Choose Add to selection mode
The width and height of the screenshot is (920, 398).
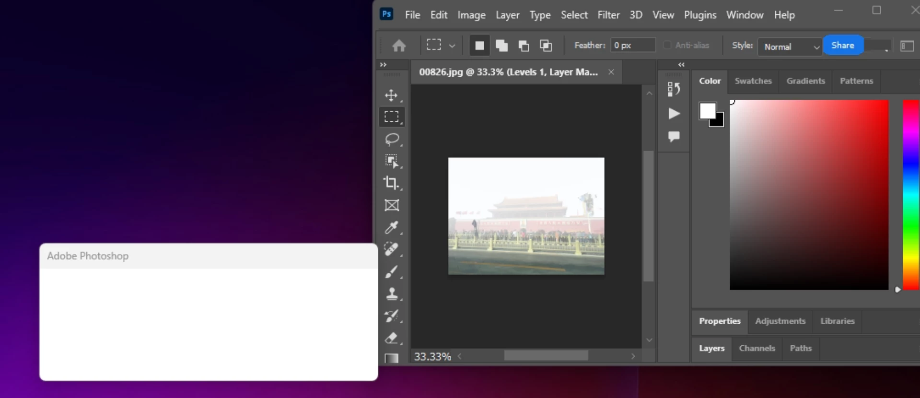(501, 46)
